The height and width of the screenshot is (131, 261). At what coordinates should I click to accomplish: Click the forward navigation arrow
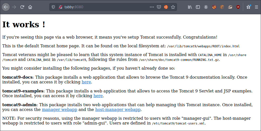point(14,7)
